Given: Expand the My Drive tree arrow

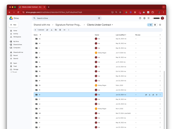Looking at the screenshot, I should [x=10, y=41].
